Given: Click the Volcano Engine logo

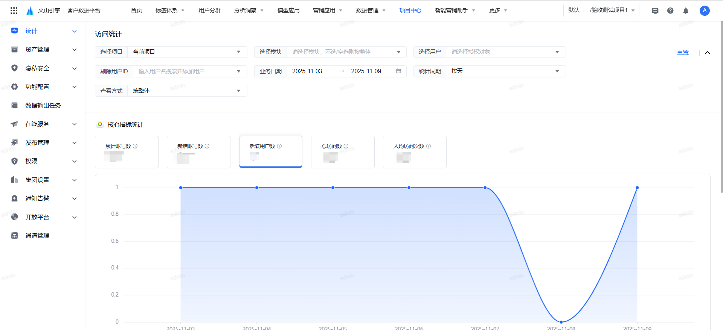Looking at the screenshot, I should tap(30, 11).
